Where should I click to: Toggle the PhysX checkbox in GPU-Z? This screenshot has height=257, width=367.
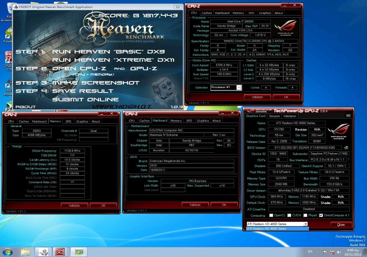[305, 216]
